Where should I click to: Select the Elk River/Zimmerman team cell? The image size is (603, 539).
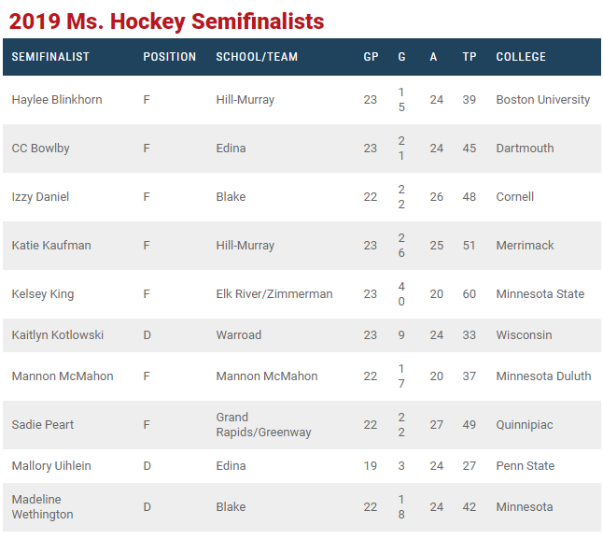[273, 294]
